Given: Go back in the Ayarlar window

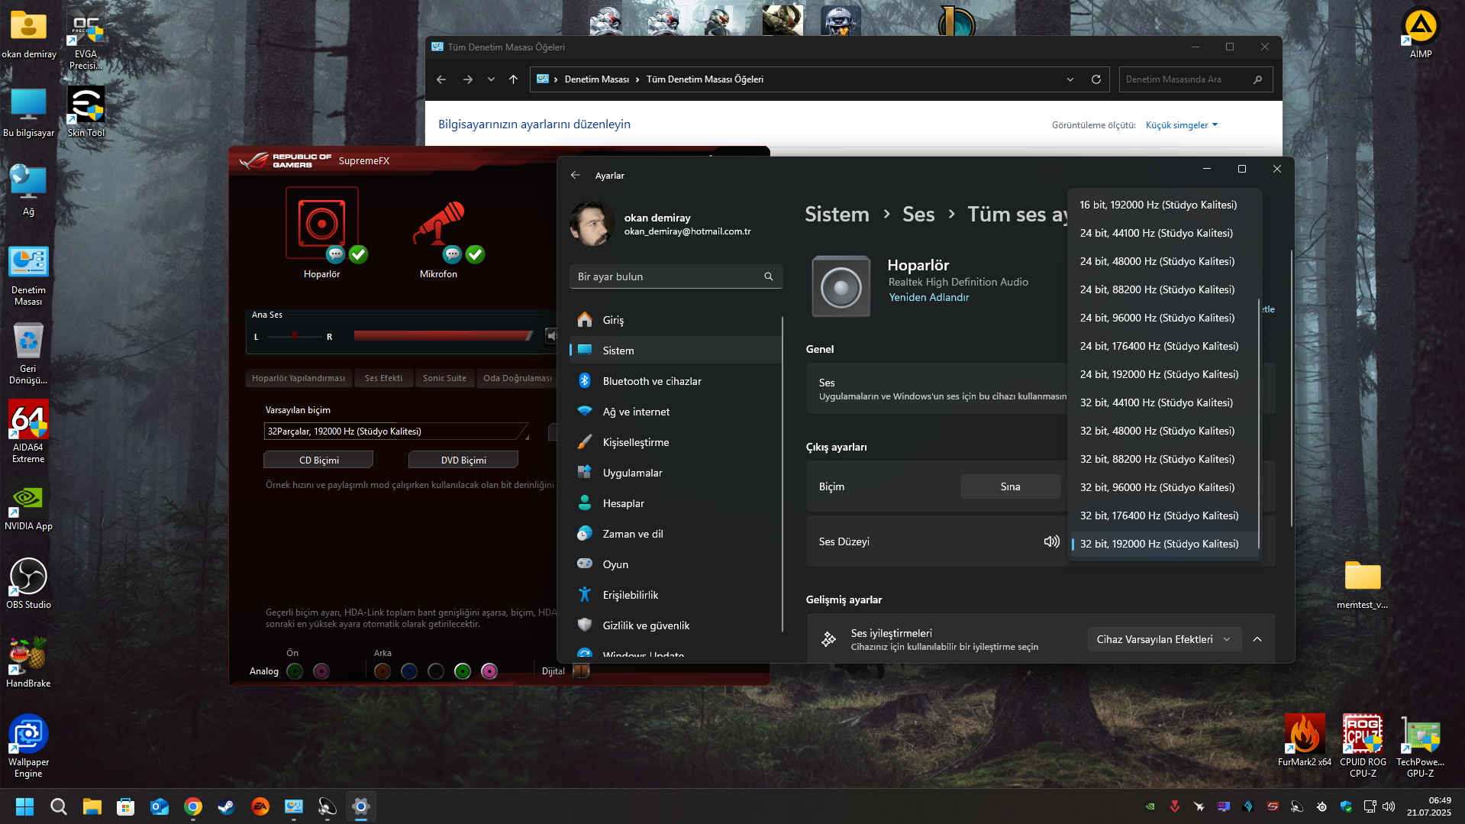Looking at the screenshot, I should [575, 175].
